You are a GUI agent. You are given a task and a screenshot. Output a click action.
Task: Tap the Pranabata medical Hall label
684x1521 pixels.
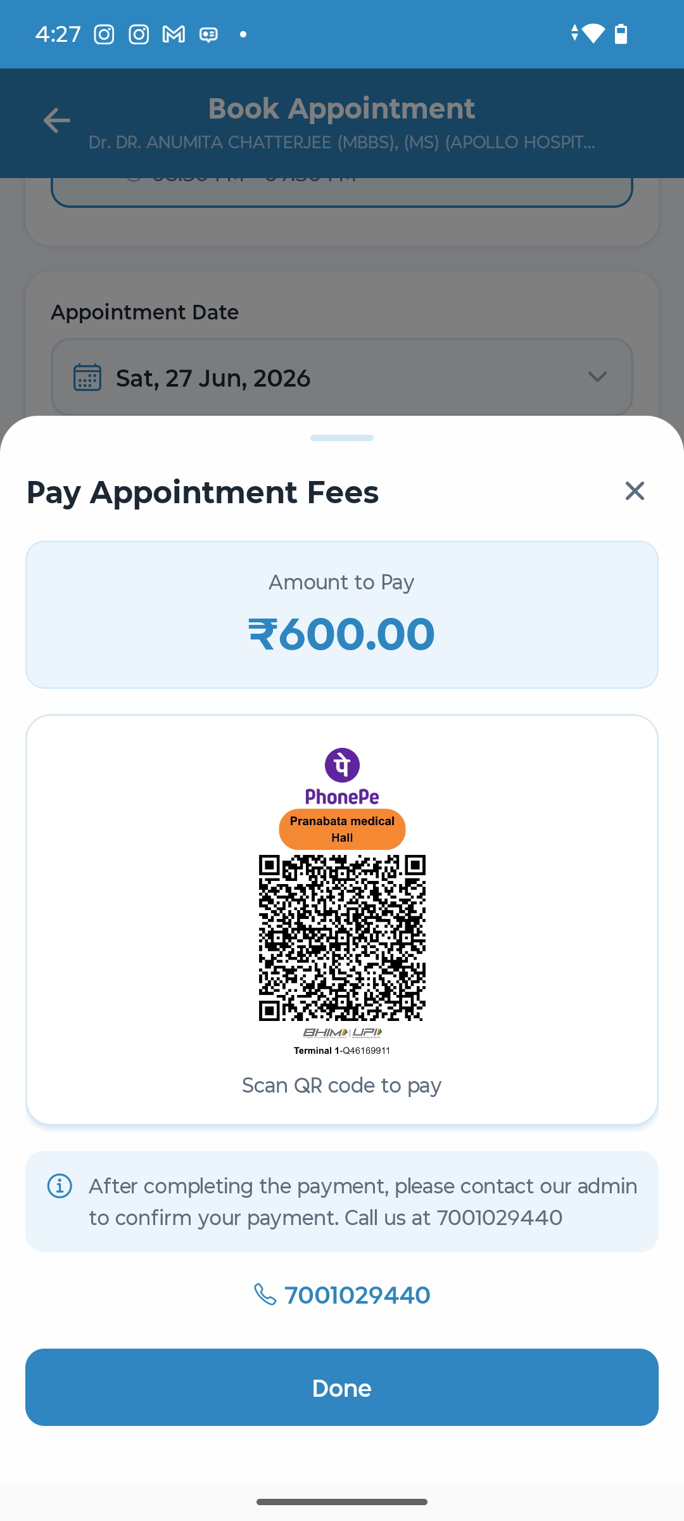click(x=342, y=829)
